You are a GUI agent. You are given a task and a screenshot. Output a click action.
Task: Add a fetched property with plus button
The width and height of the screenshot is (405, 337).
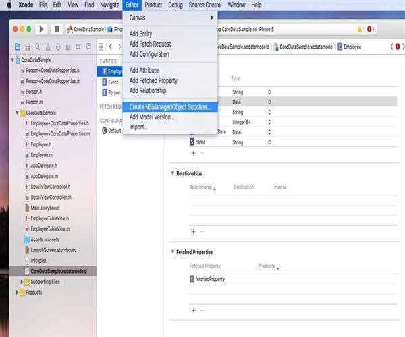pos(193,310)
